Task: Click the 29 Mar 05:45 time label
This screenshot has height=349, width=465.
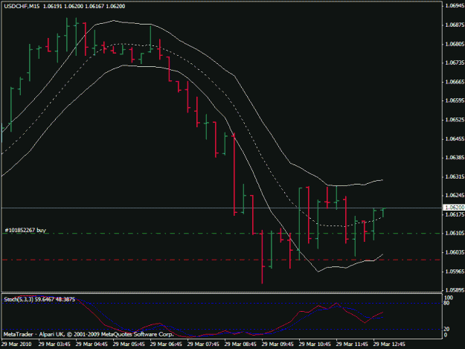Action: (x=129, y=345)
